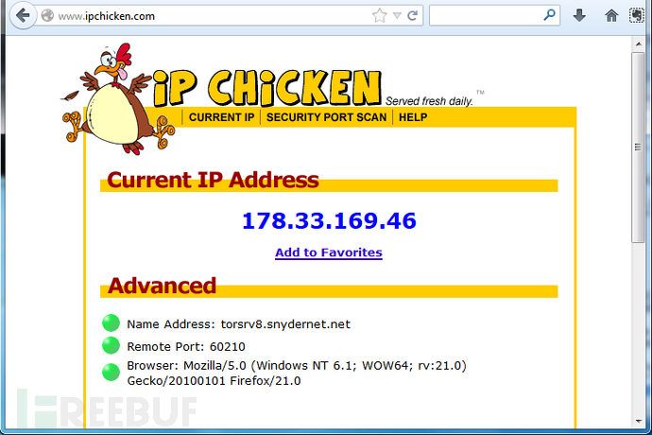Click the scrollbar up arrow

pyautogui.click(x=639, y=43)
